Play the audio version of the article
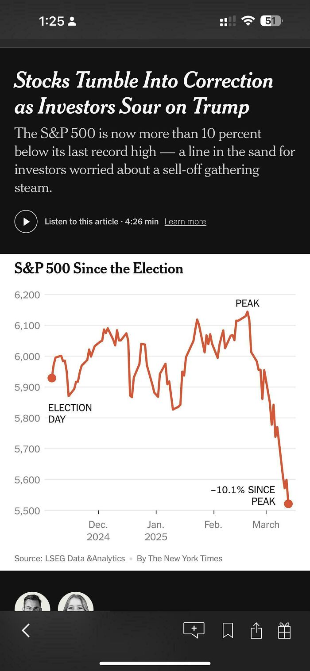 [x=26, y=221]
